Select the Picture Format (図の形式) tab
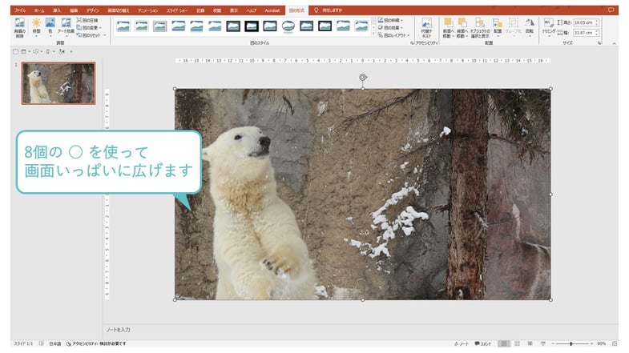 click(x=296, y=10)
